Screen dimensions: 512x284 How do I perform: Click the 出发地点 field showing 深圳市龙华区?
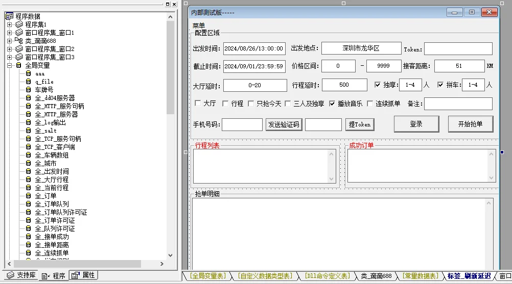coord(361,48)
